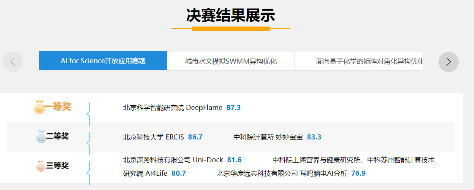The height and width of the screenshot is (190, 474).
Task: Switch to 城市水文模拟SWMM异构优化 tab
Action: point(231,61)
